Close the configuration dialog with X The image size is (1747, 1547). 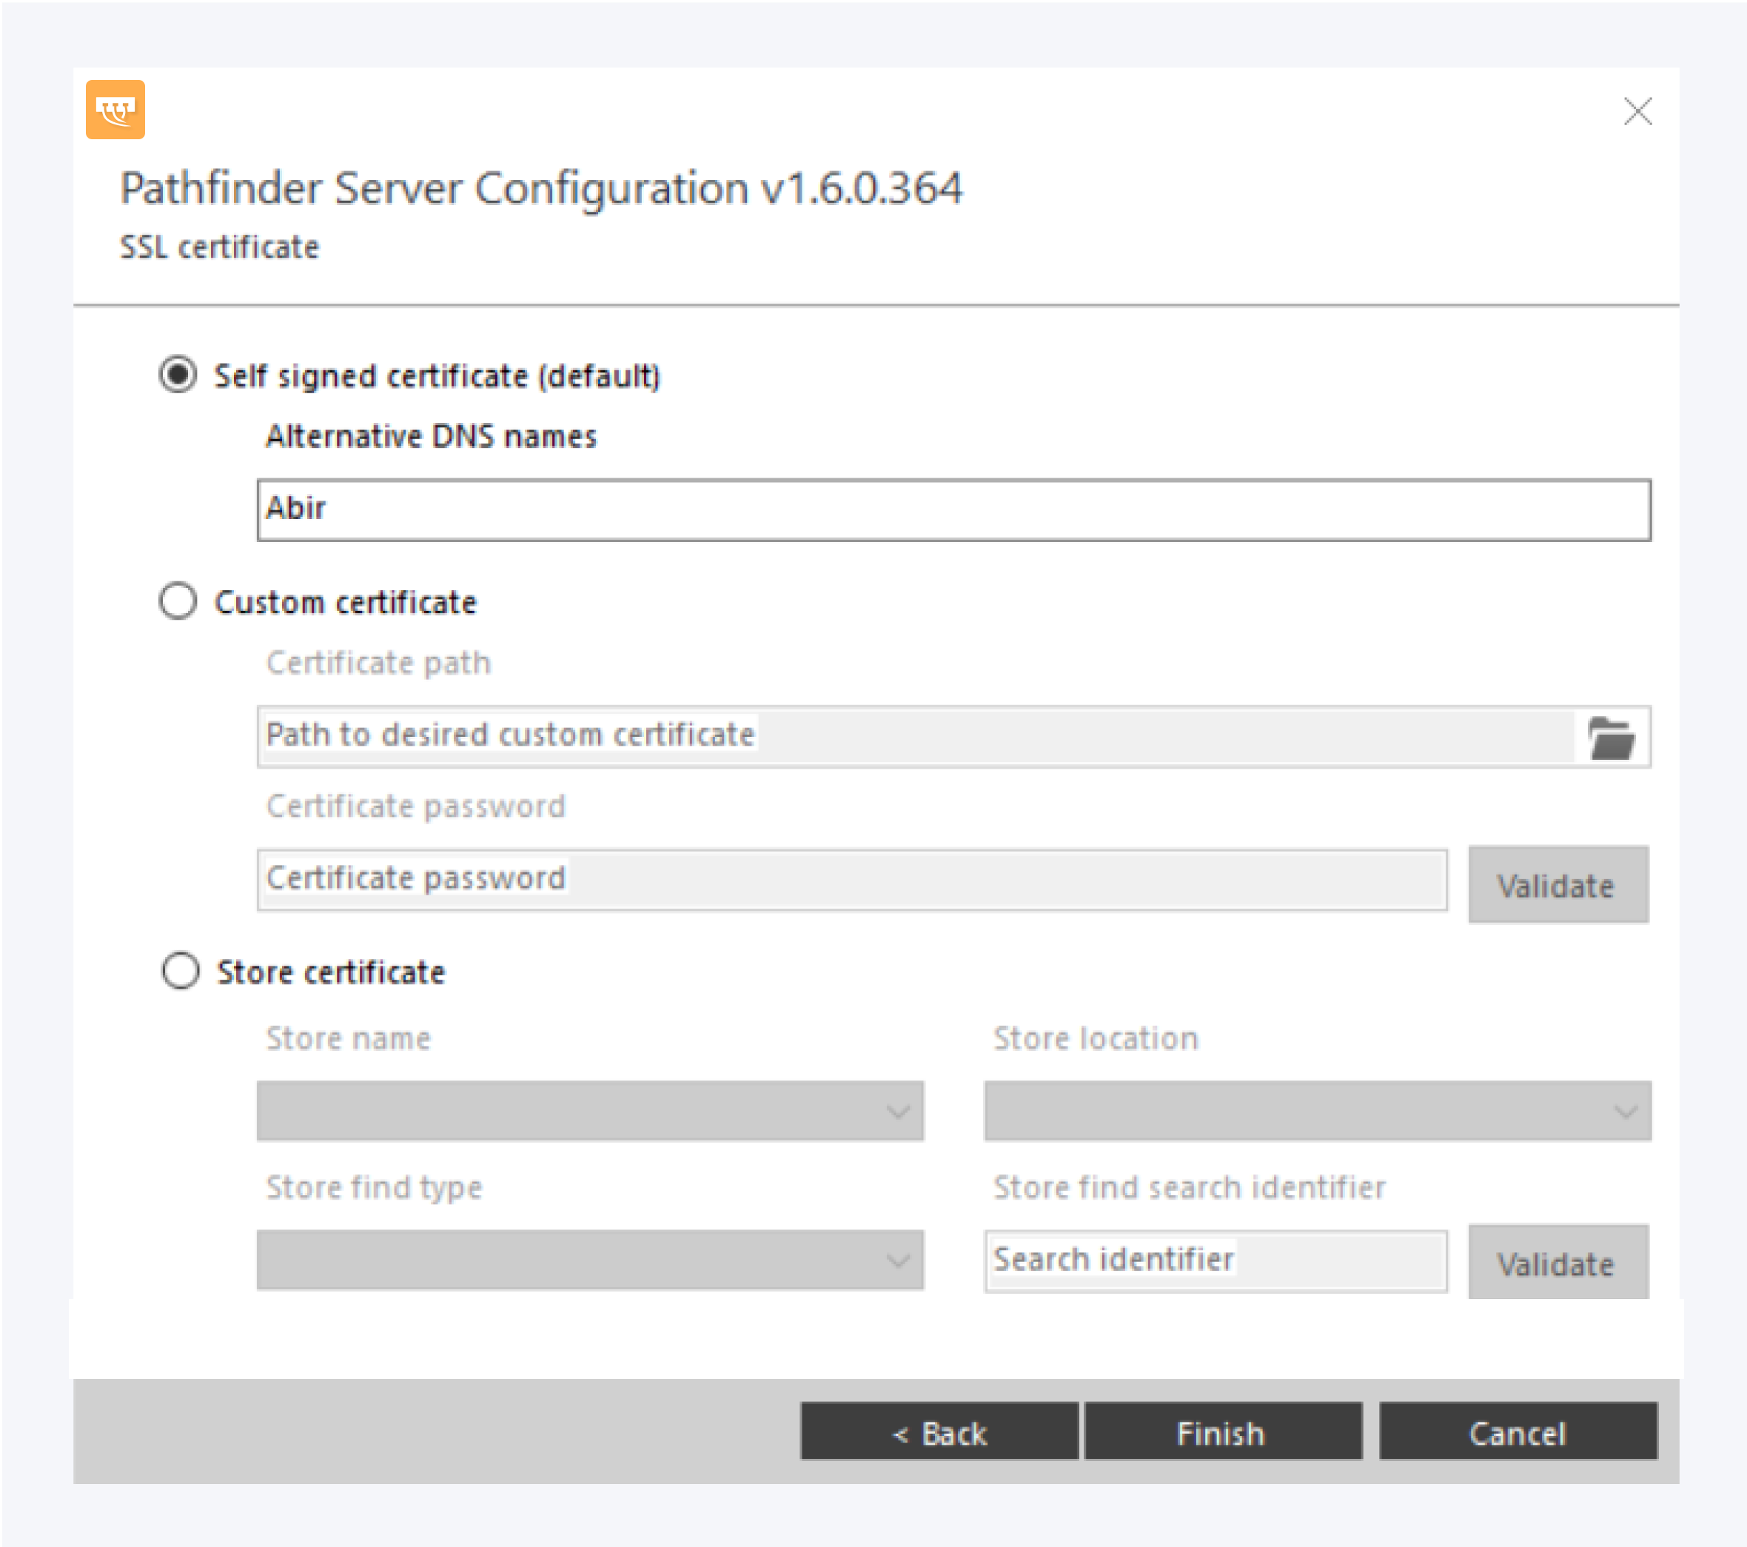pyautogui.click(x=1637, y=111)
